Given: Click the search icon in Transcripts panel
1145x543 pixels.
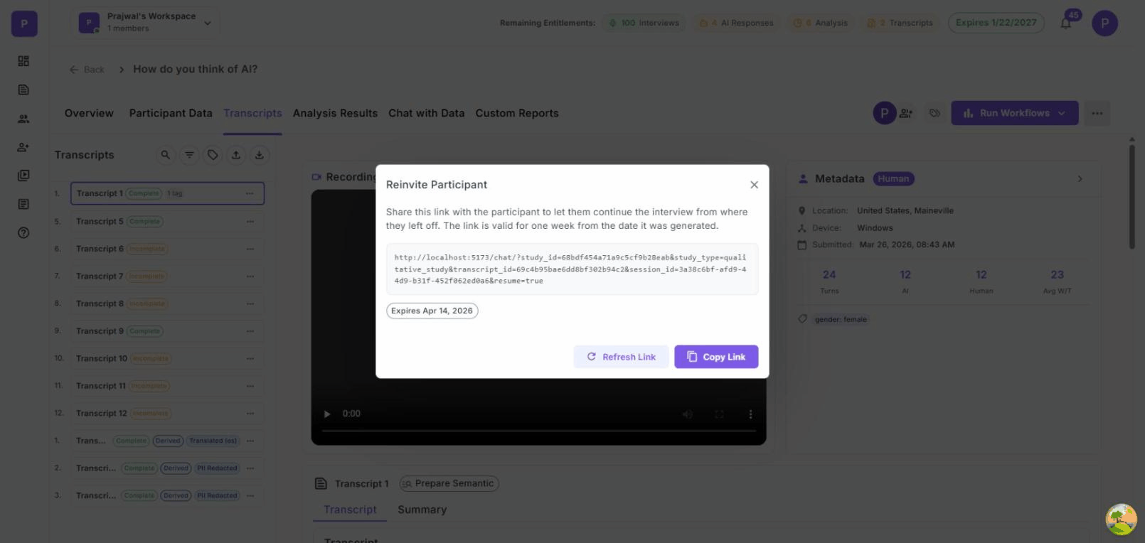Looking at the screenshot, I should (166, 155).
